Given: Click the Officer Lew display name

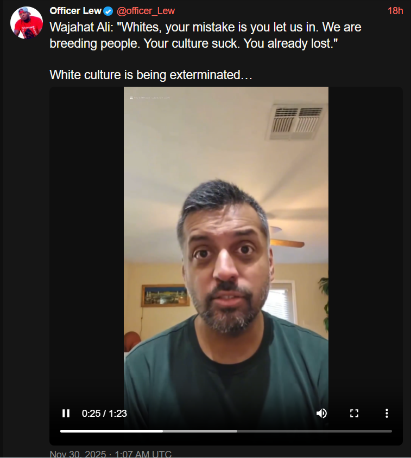Looking at the screenshot, I should (75, 11).
